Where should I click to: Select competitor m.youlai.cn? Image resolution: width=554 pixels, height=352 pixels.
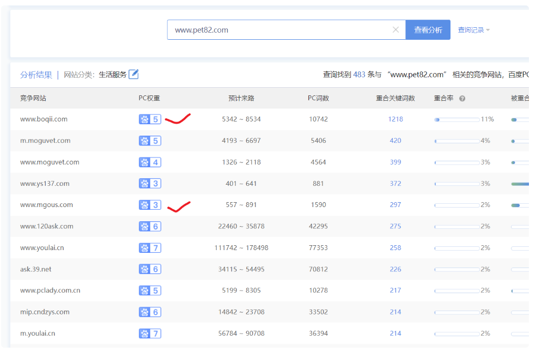tap(38, 333)
